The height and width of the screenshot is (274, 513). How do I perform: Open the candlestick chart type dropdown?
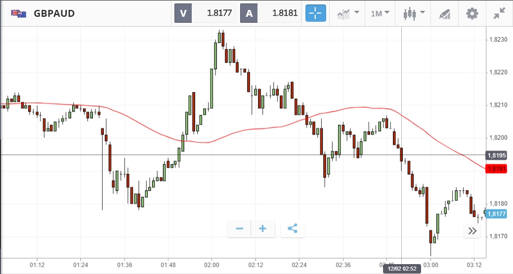(413, 13)
